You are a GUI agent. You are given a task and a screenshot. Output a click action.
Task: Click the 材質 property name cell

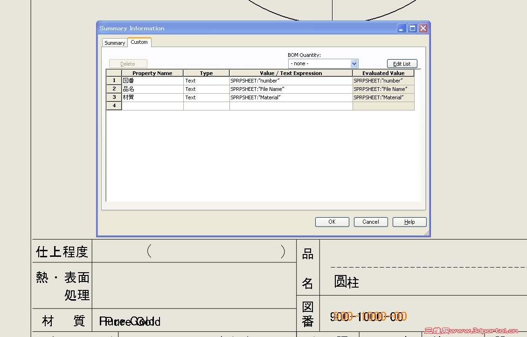coord(153,97)
